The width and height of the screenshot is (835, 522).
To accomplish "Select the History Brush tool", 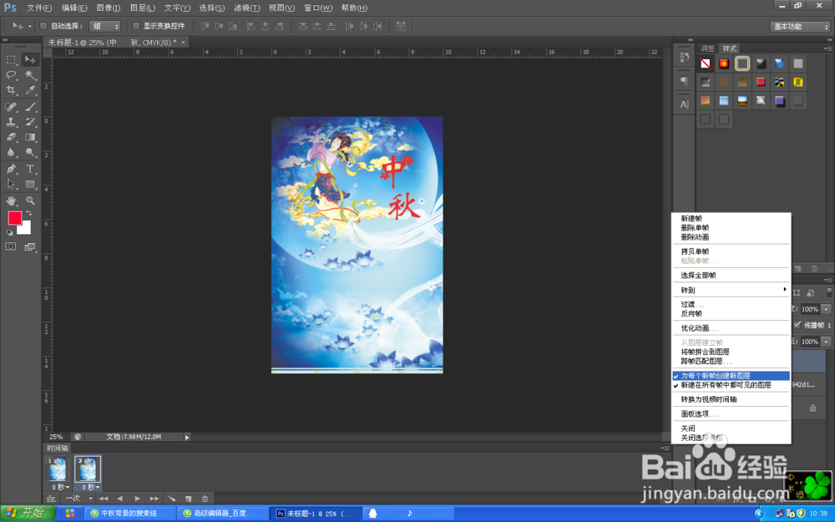I will click(30, 122).
